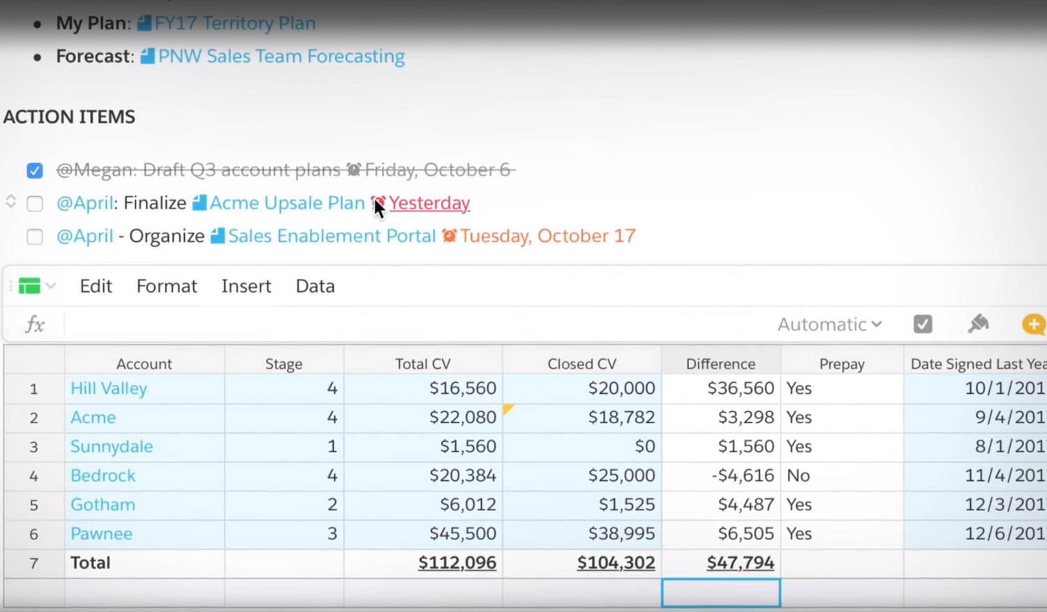Open the Format menu
Image resolution: width=1047 pixels, height=612 pixels.
click(x=166, y=286)
